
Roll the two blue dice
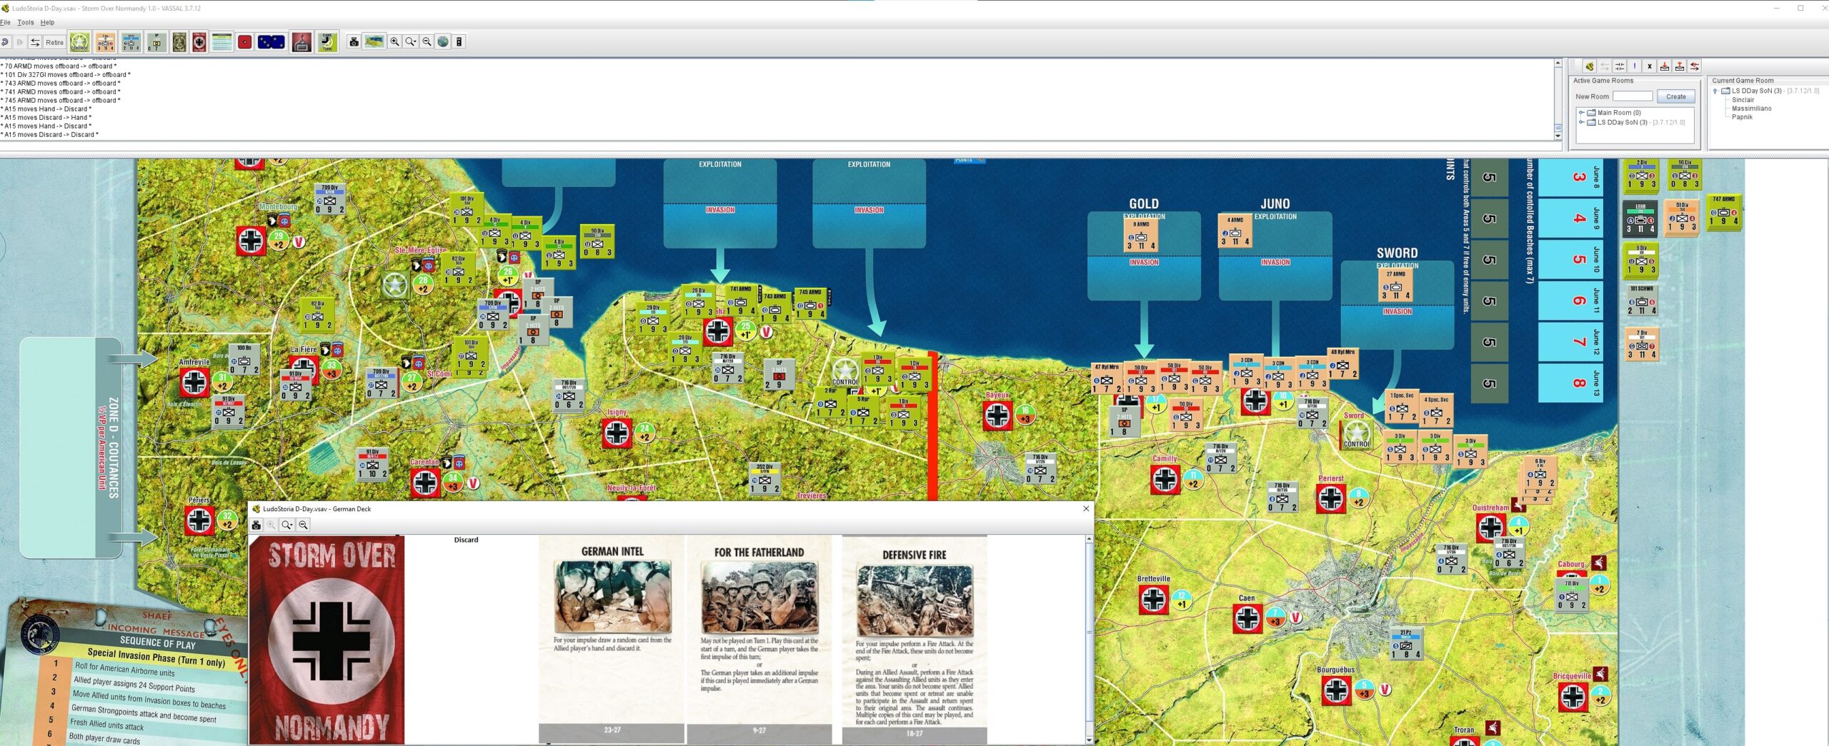click(271, 42)
